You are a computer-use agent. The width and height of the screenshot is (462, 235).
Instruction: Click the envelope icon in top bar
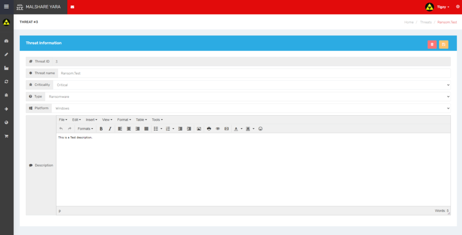pos(73,7)
